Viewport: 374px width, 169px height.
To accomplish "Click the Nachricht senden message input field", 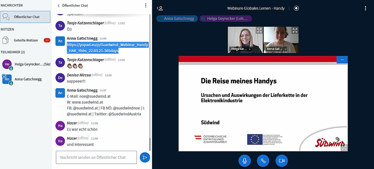I will (96, 157).
